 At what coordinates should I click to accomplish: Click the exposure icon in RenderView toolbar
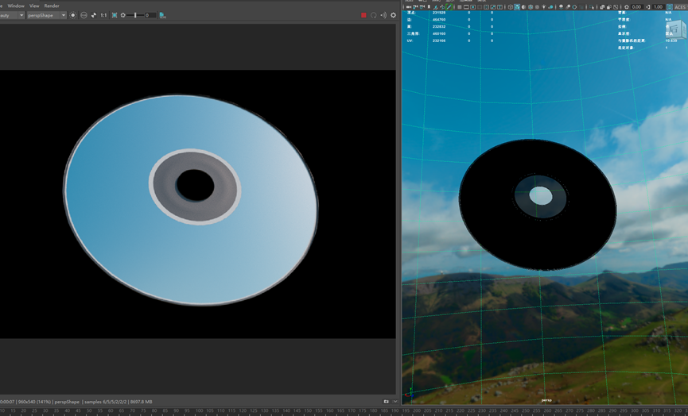pos(122,15)
